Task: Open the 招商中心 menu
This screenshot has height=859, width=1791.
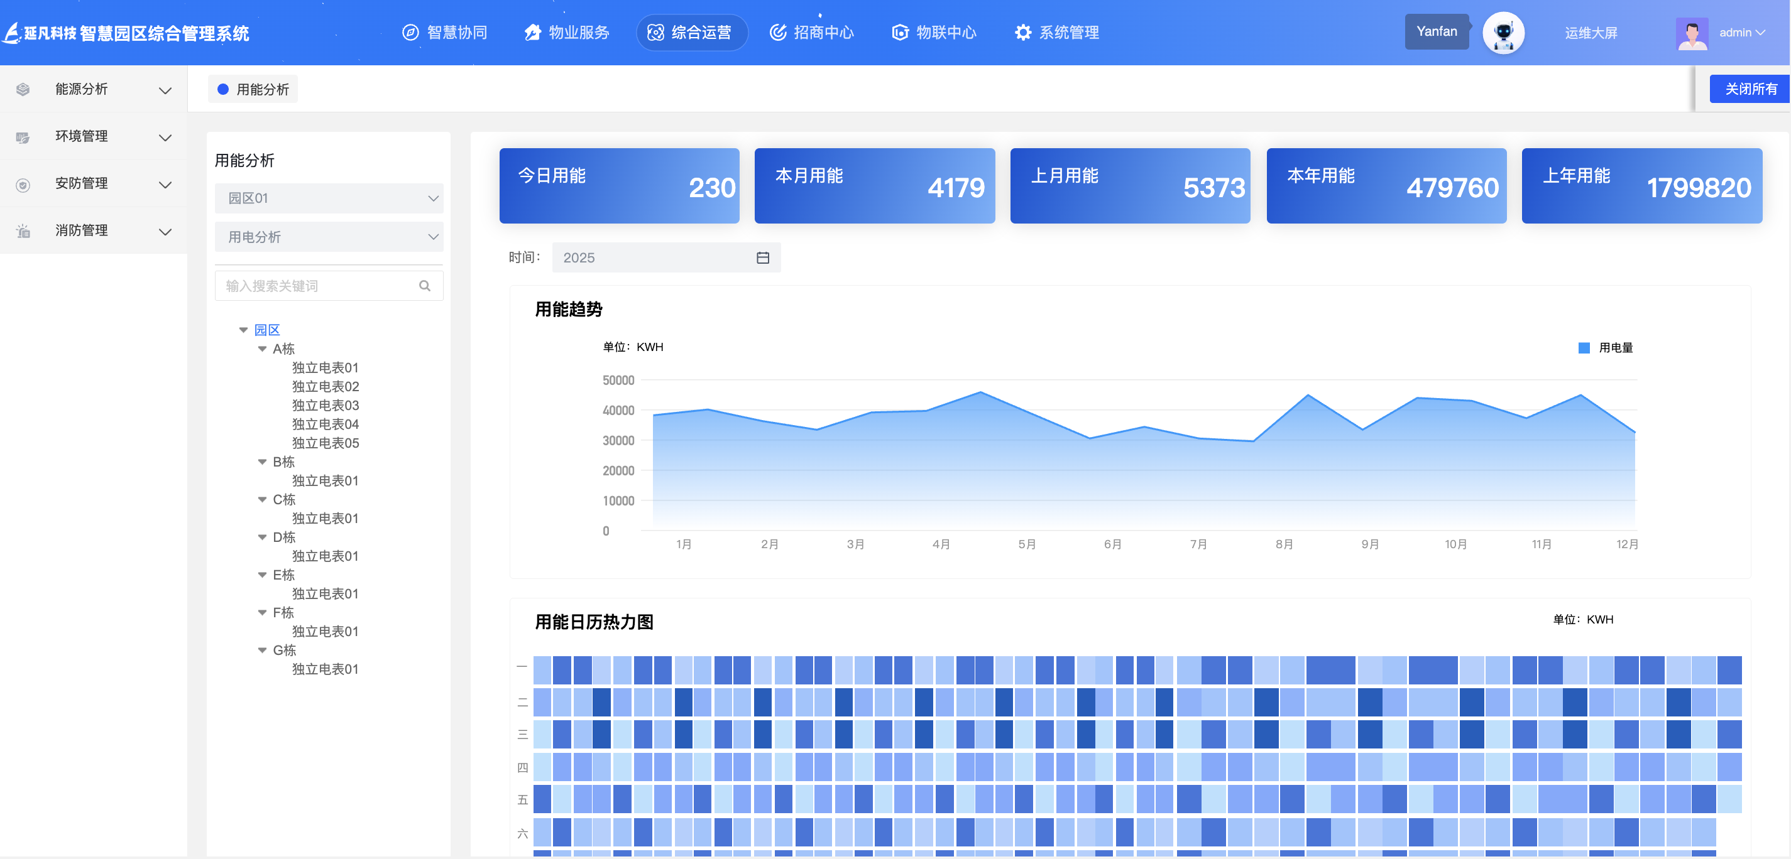Action: (x=811, y=33)
